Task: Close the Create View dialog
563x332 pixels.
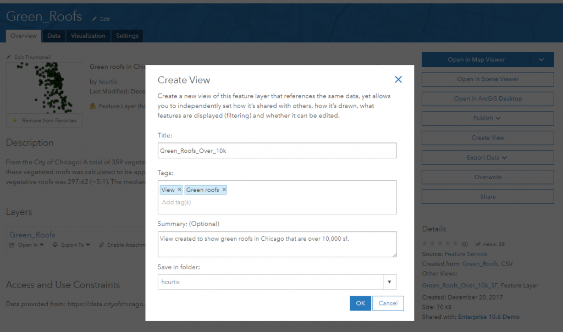Action: [x=398, y=79]
